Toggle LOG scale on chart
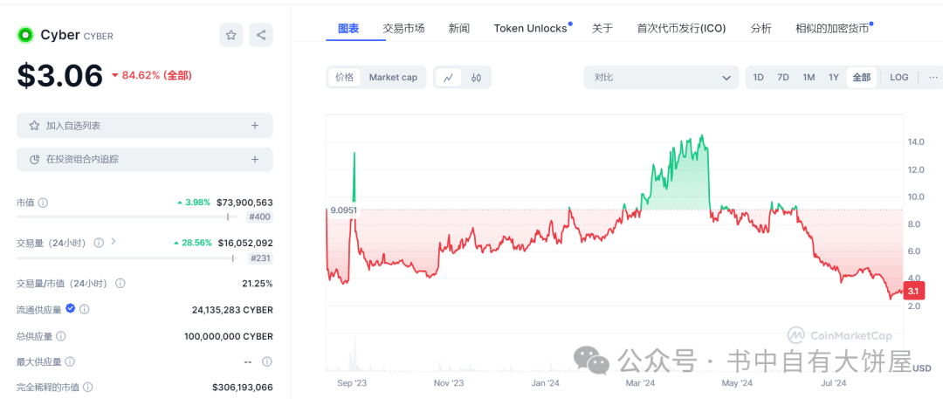 899,78
